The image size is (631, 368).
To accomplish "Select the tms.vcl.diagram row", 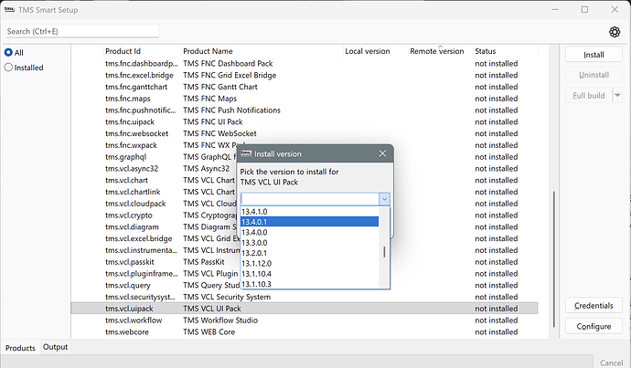I will click(305, 226).
